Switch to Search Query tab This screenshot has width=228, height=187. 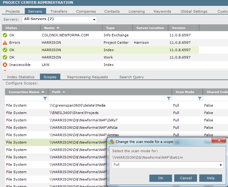click(131, 77)
